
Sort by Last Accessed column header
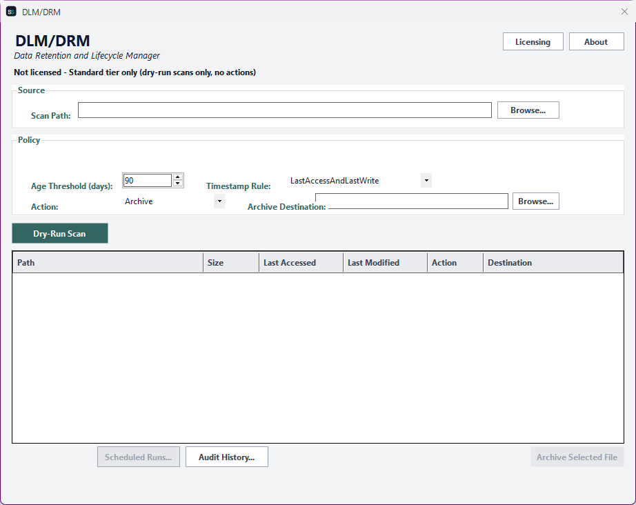click(x=301, y=262)
